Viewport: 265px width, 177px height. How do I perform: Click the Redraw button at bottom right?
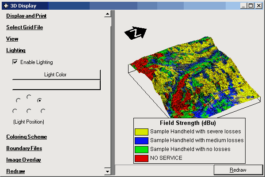pos(238,170)
